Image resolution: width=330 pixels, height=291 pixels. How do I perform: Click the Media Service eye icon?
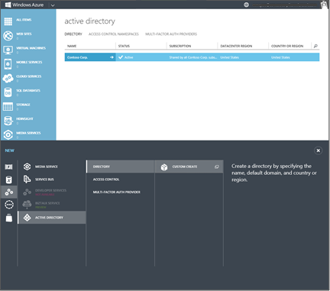[x=27, y=167]
